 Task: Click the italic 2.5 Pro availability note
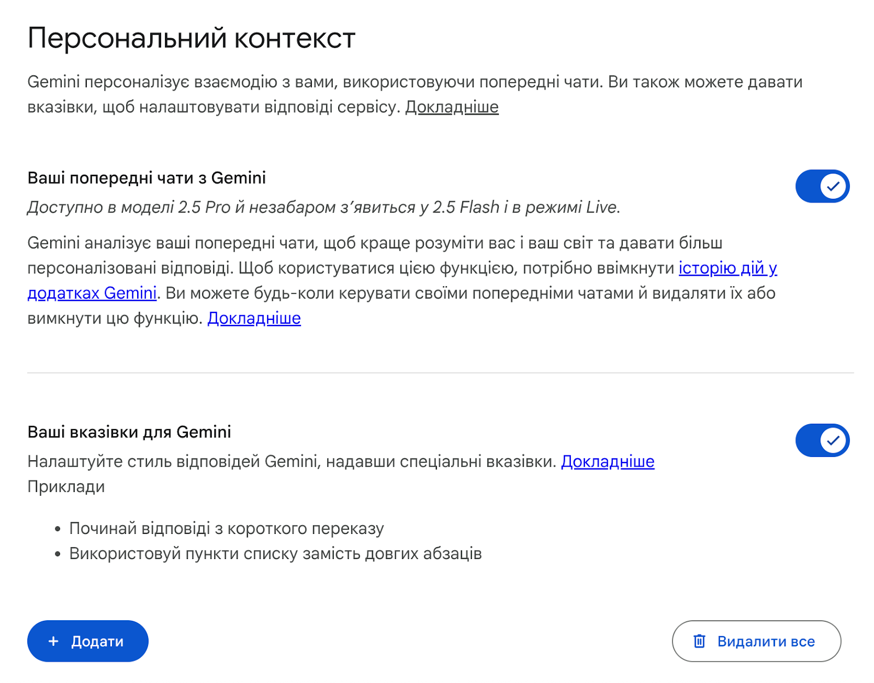[323, 207]
